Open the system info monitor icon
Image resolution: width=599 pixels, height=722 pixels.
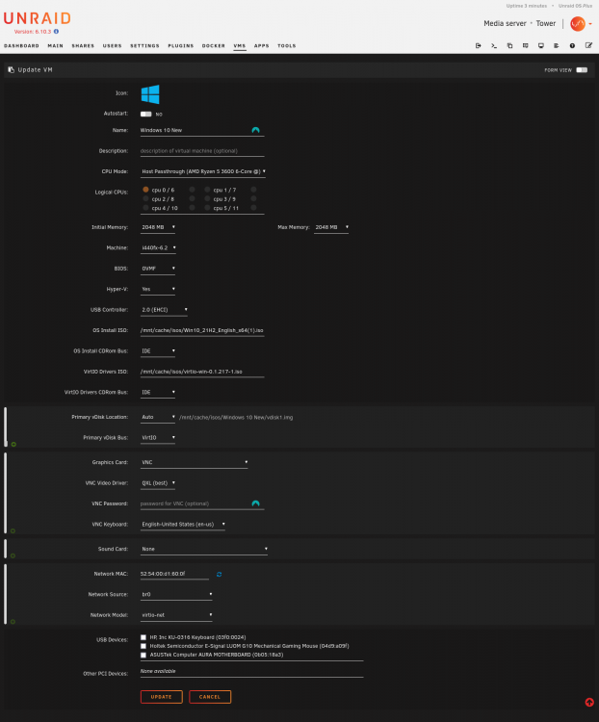(x=541, y=45)
